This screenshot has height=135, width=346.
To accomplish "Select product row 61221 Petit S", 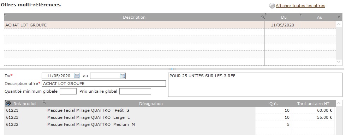I will (x=169, y=110).
